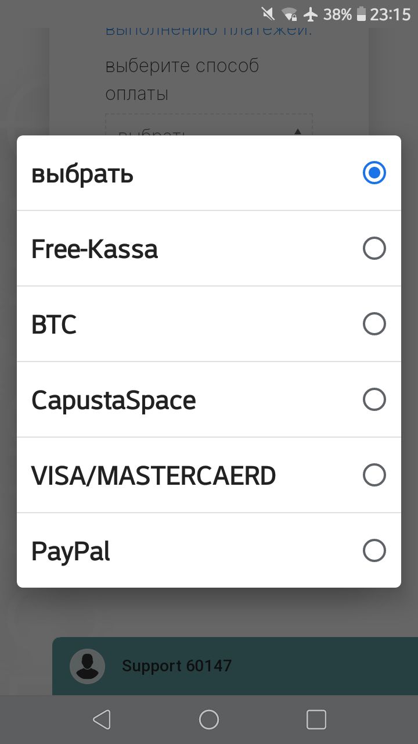Select the выбрать radio button

374,173
